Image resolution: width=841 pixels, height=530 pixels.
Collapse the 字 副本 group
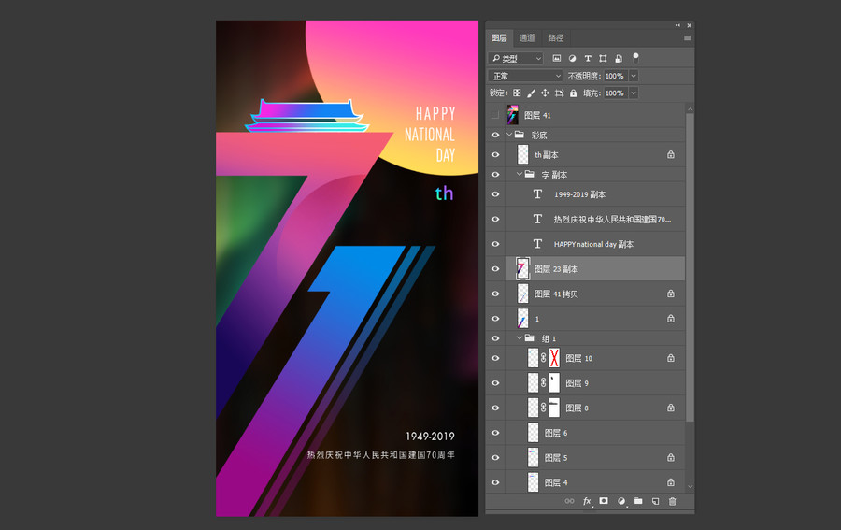pos(520,175)
